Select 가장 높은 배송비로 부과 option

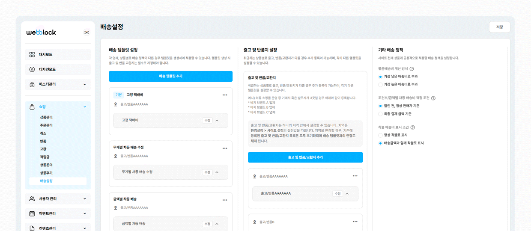click(x=380, y=84)
